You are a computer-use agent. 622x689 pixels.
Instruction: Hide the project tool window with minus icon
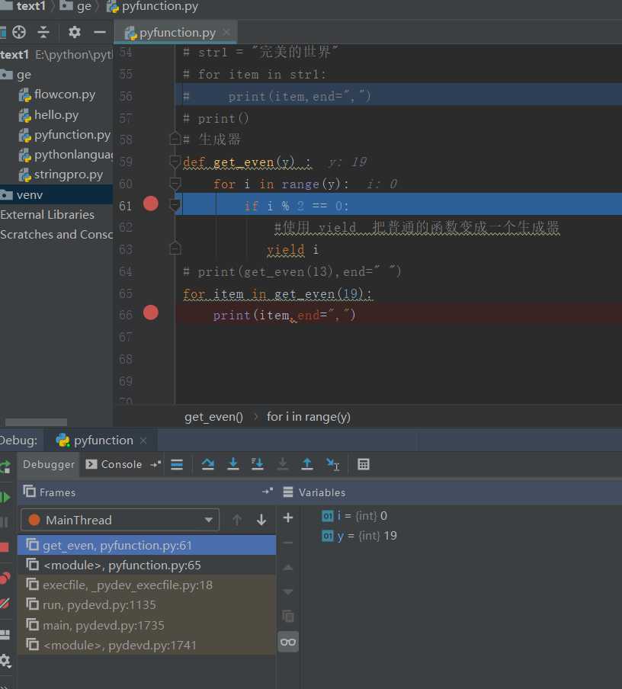[100, 32]
